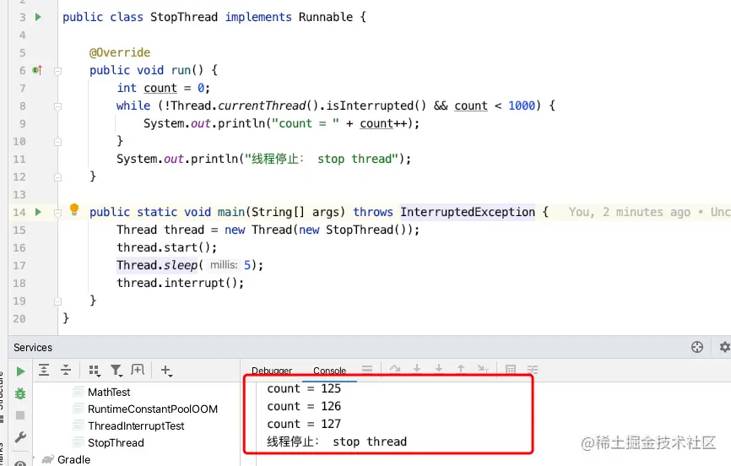
Task: Click the Force Step Into down-arrow icon
Action: (x=439, y=370)
